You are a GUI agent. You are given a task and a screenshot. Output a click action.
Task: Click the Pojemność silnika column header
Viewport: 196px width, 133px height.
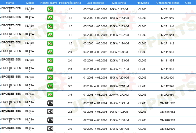click(x=70, y=3)
